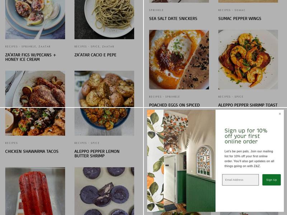Image resolution: width=287 pixels, height=215 pixels.
Task: Click the roasted potatoes recipe thumbnail
Action: pyautogui.click(x=104, y=89)
